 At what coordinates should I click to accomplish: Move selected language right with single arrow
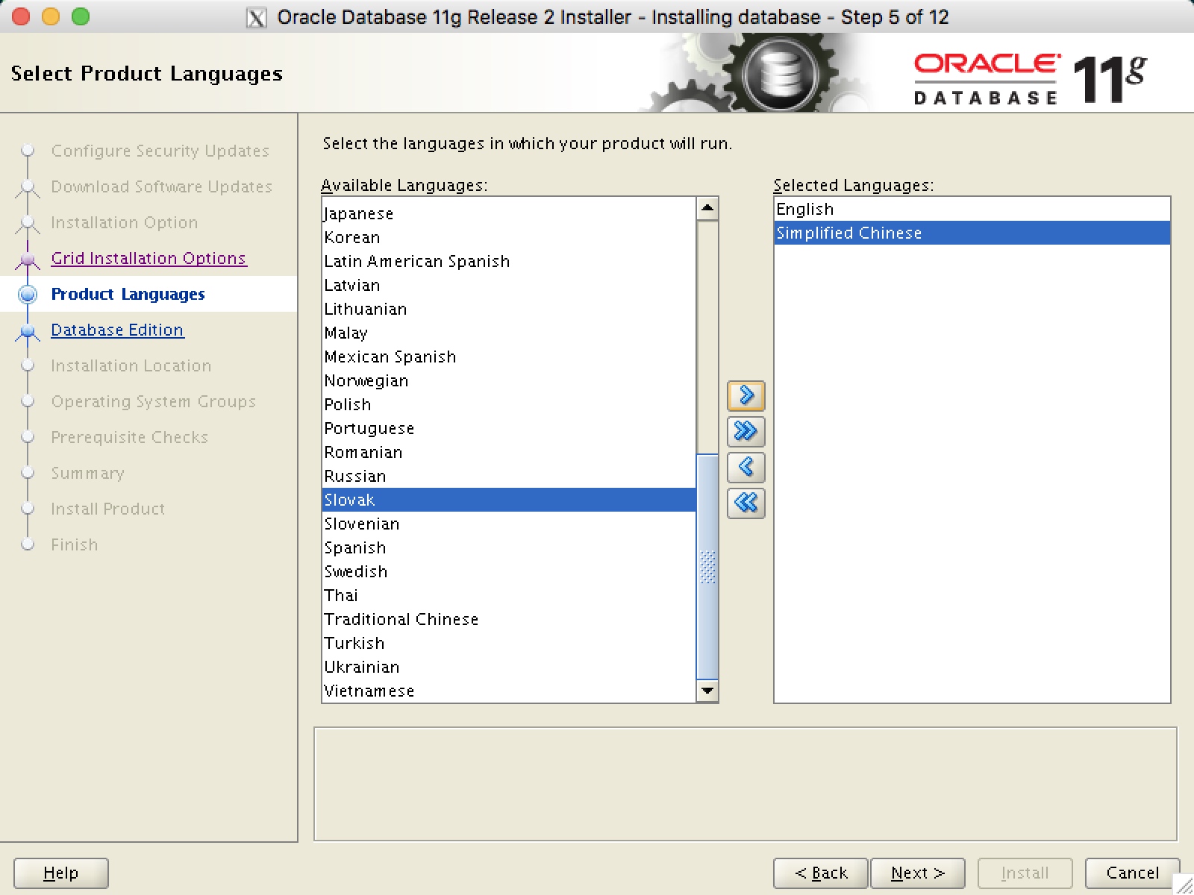(746, 396)
